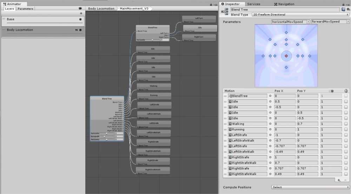The height and width of the screenshot is (194, 351).
Task: Click the time scale clock header icon
Action: [332, 91]
